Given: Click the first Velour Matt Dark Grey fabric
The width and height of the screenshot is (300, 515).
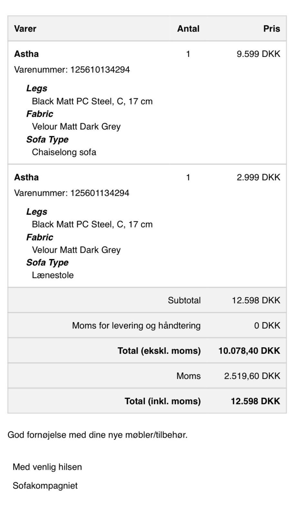Looking at the screenshot, I should tap(76, 126).
